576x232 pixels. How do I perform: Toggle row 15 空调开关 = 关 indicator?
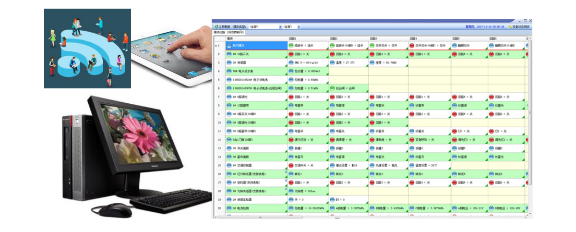click(x=291, y=165)
